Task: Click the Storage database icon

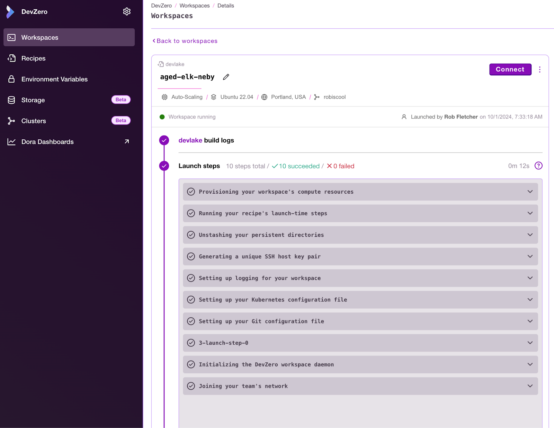Action: (11, 100)
